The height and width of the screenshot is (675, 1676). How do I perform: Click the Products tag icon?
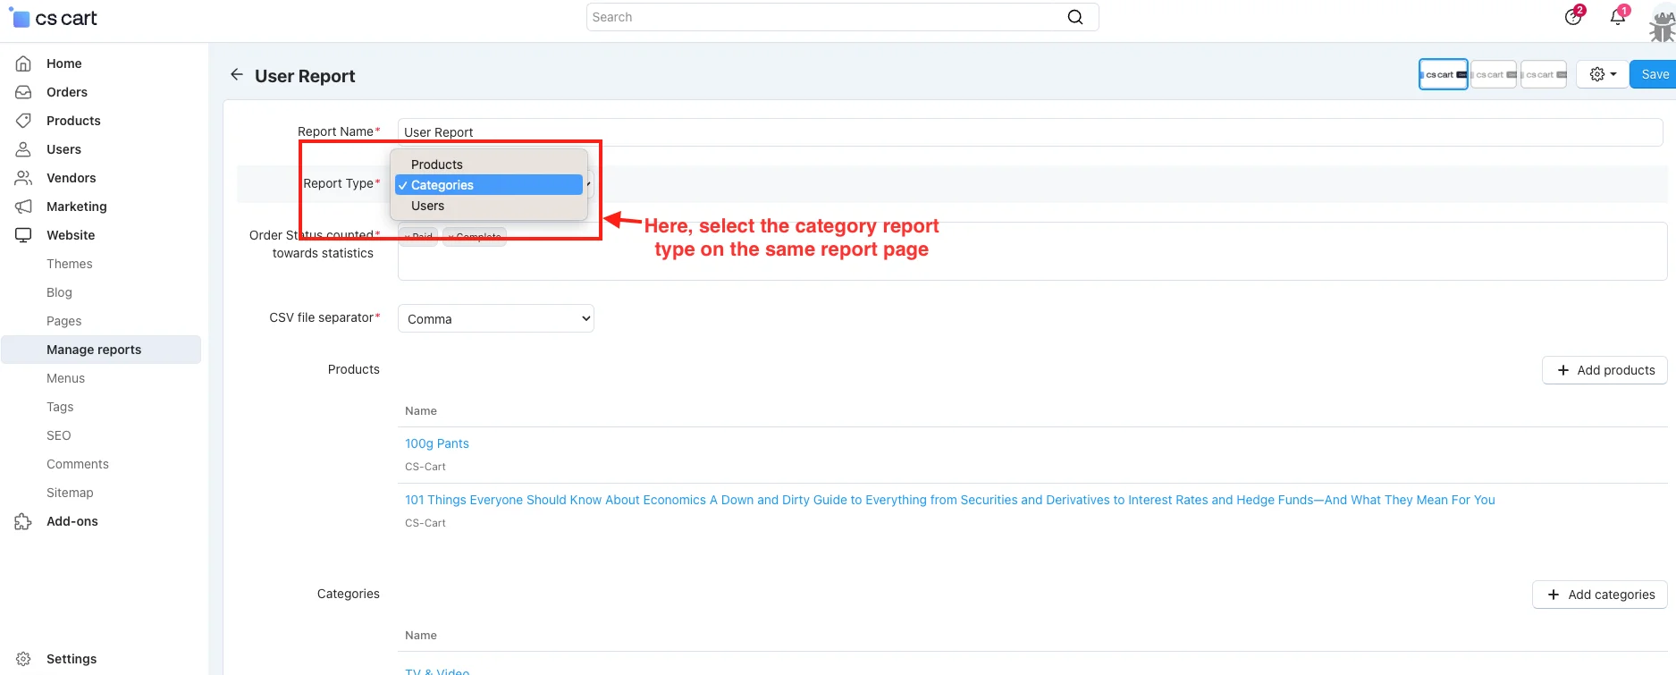tap(24, 121)
